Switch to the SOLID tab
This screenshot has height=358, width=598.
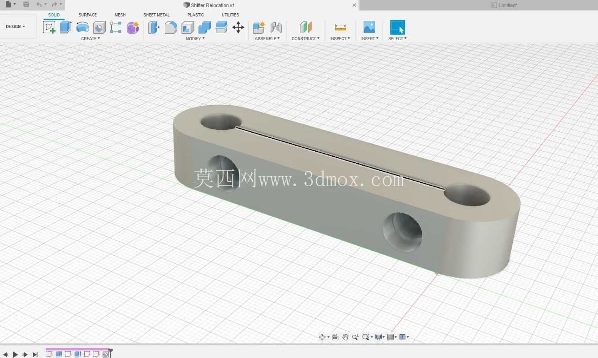[54, 15]
